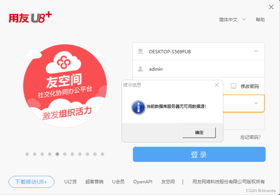280x195 pixels.
Task: Click the blue 登录 button
Action: pos(199,154)
